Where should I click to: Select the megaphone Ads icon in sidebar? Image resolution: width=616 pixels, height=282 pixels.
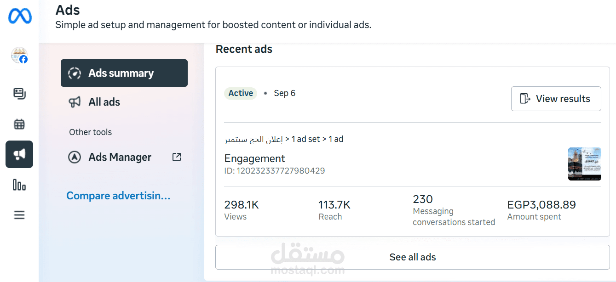[x=19, y=154]
